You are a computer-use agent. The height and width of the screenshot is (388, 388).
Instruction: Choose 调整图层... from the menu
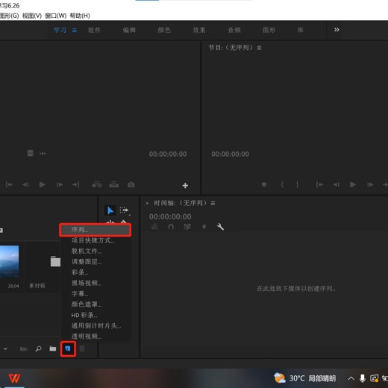click(96, 262)
